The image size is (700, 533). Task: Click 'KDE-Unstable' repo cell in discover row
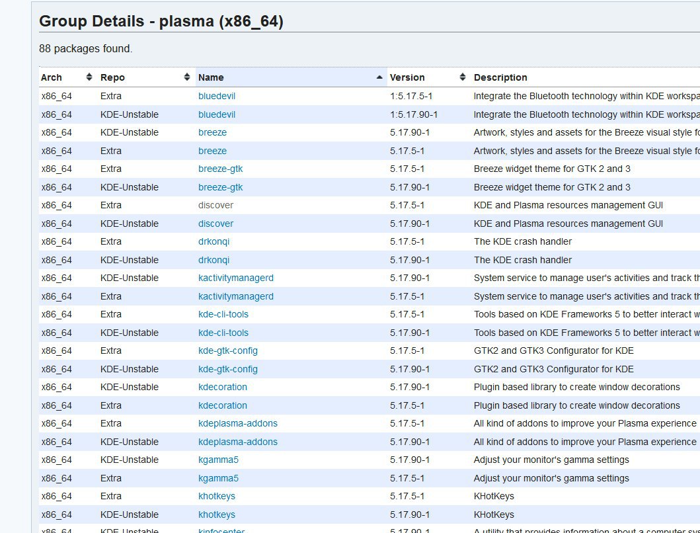click(130, 224)
